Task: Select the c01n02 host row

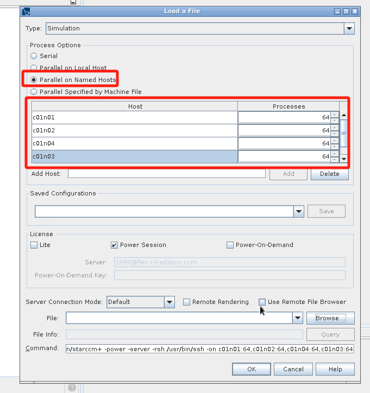Action: pos(135,130)
